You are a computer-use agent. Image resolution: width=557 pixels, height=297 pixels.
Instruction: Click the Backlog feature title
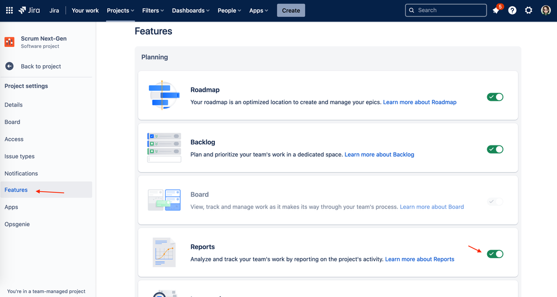[x=203, y=142]
